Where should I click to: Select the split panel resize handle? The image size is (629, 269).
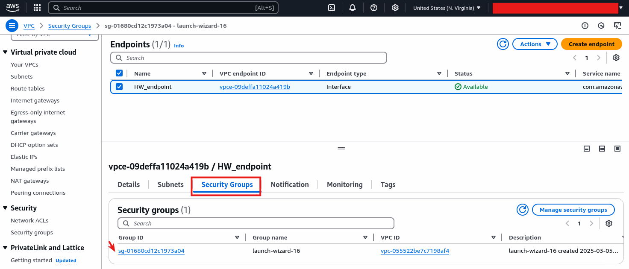[x=341, y=148]
